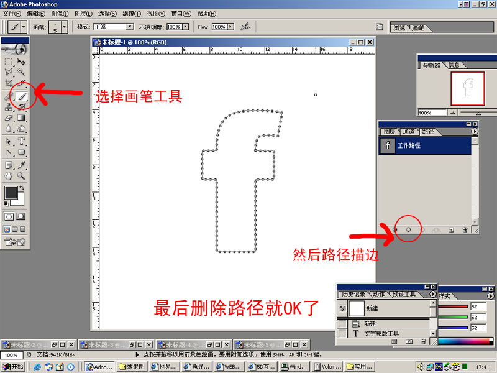The image size is (497, 373).
Task: Switch to Full Screen Mode
Action: 22,229
